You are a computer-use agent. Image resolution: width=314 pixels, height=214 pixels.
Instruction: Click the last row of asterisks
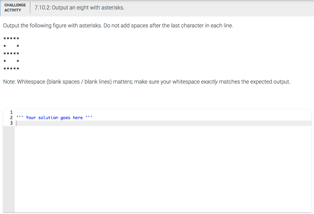(11, 69)
